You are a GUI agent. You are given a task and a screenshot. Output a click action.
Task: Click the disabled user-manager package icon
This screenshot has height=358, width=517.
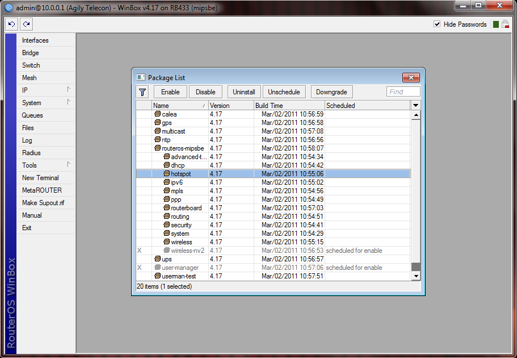[158, 268]
